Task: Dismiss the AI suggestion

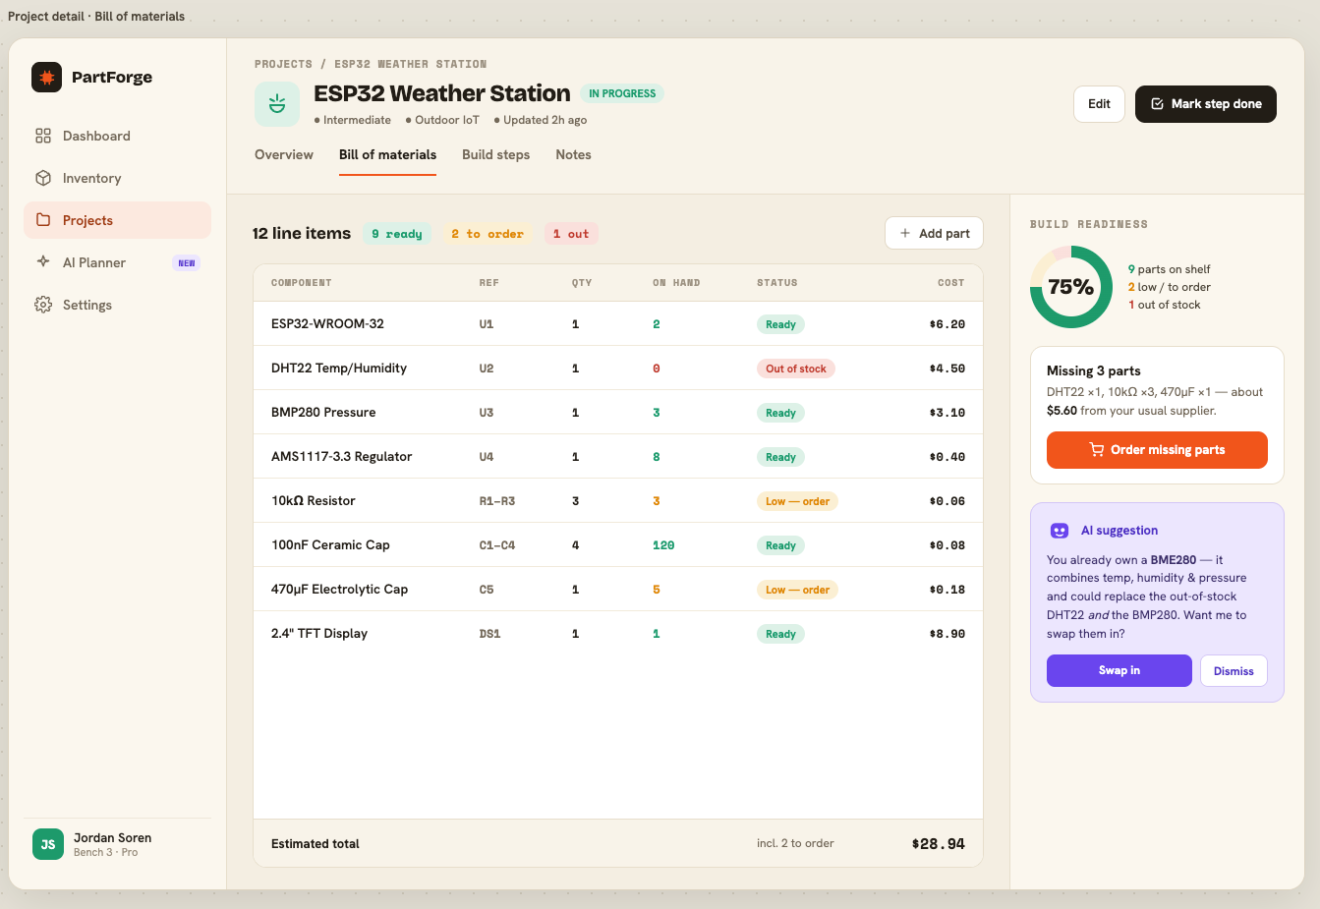Action: 1234,671
